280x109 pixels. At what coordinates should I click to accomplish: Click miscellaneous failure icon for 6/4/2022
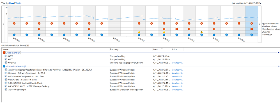pos(164,29)
